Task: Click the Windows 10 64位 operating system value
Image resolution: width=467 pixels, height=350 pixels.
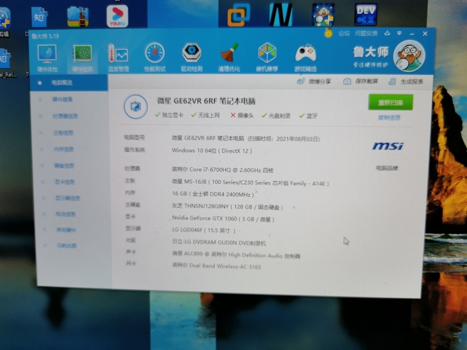Action: pyautogui.click(x=212, y=151)
